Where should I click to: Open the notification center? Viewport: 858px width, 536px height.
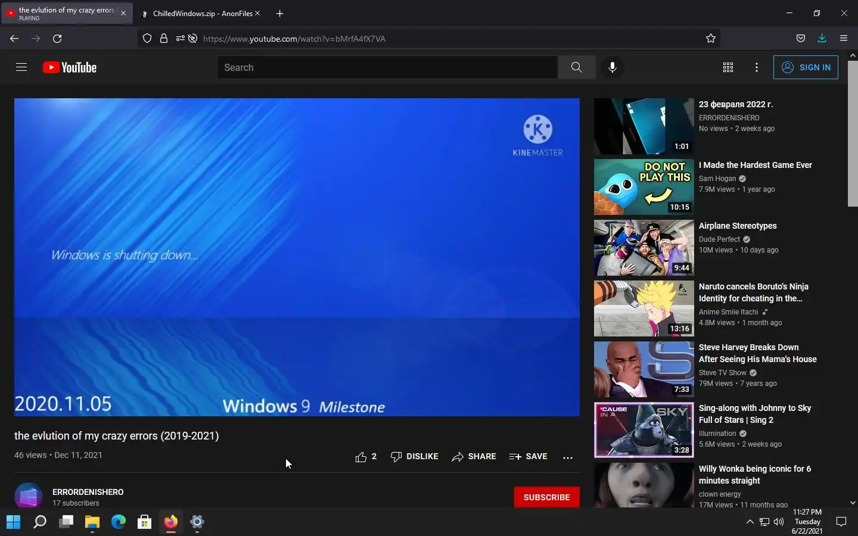[x=841, y=522]
